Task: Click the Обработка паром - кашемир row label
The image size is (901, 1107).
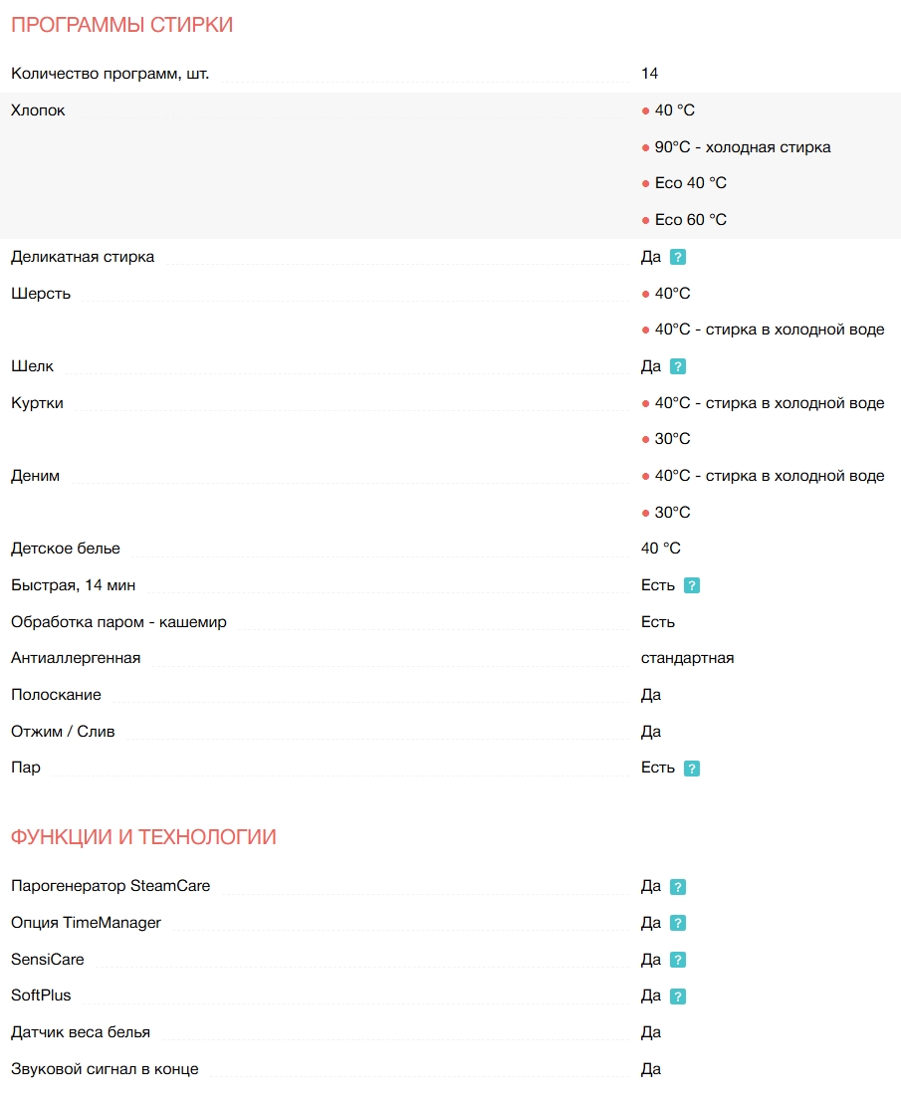Action: point(118,622)
